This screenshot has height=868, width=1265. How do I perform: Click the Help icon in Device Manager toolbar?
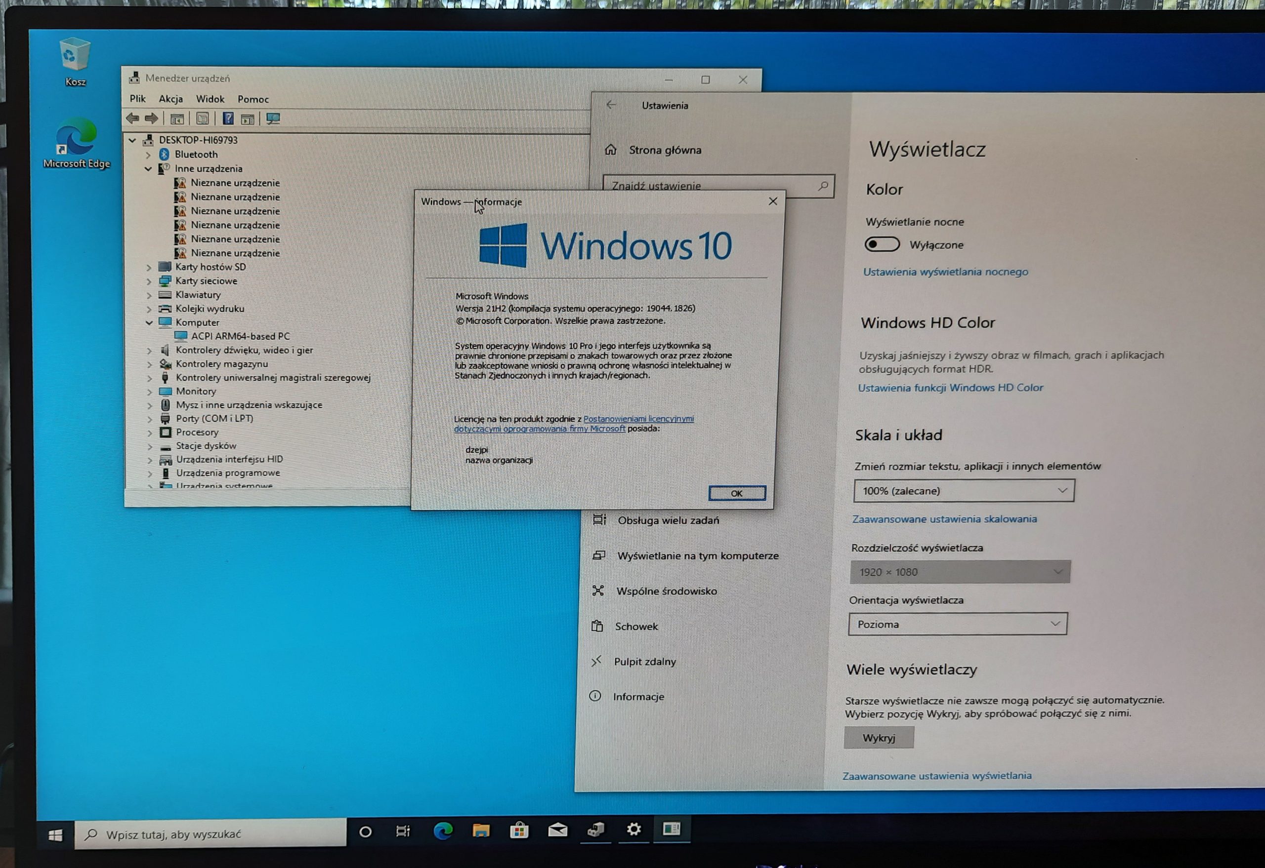tap(228, 118)
